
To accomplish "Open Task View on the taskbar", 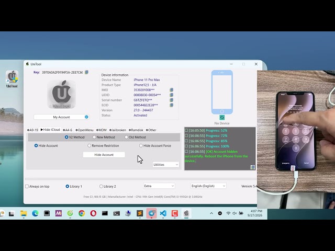I will pos(12,213).
